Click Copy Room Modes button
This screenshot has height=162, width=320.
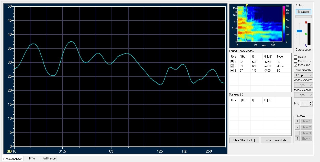pyautogui.click(x=276, y=140)
